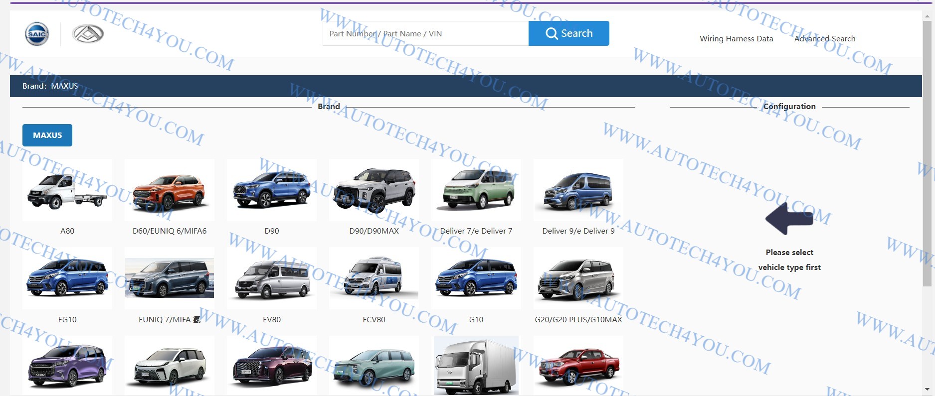Select the silver EV80 van image
Image resolution: width=935 pixels, height=396 pixels.
pos(272,278)
